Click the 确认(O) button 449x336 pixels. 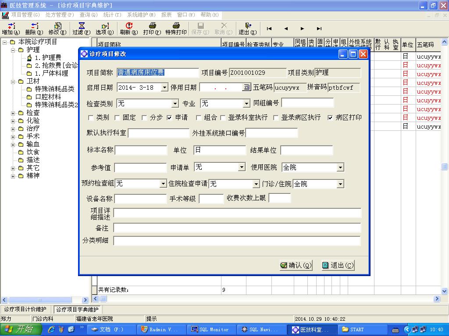[x=296, y=265]
